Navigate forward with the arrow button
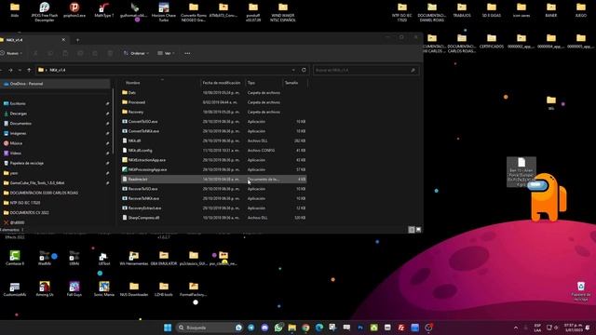This screenshot has width=596, height=335. point(10,71)
